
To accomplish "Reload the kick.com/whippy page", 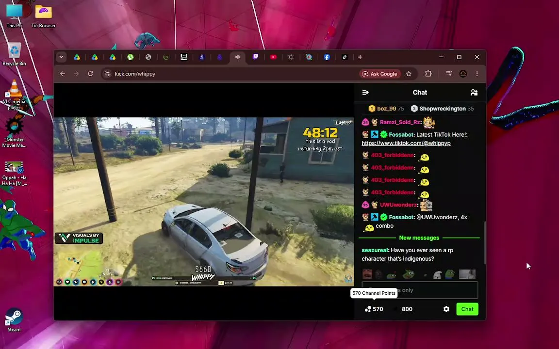I will point(91,74).
